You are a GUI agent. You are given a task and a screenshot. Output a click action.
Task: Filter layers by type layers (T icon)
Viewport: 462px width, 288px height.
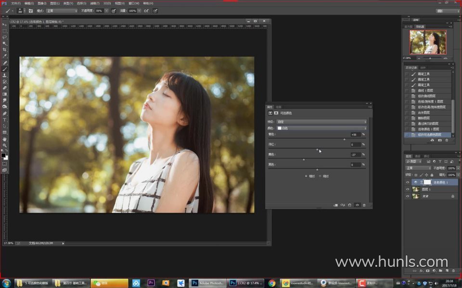click(x=440, y=162)
